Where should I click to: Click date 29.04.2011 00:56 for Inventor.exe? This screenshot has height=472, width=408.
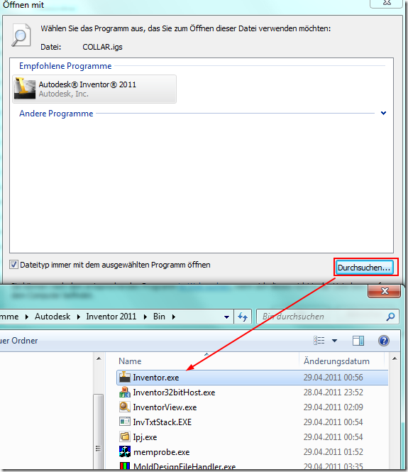pyautogui.click(x=333, y=378)
